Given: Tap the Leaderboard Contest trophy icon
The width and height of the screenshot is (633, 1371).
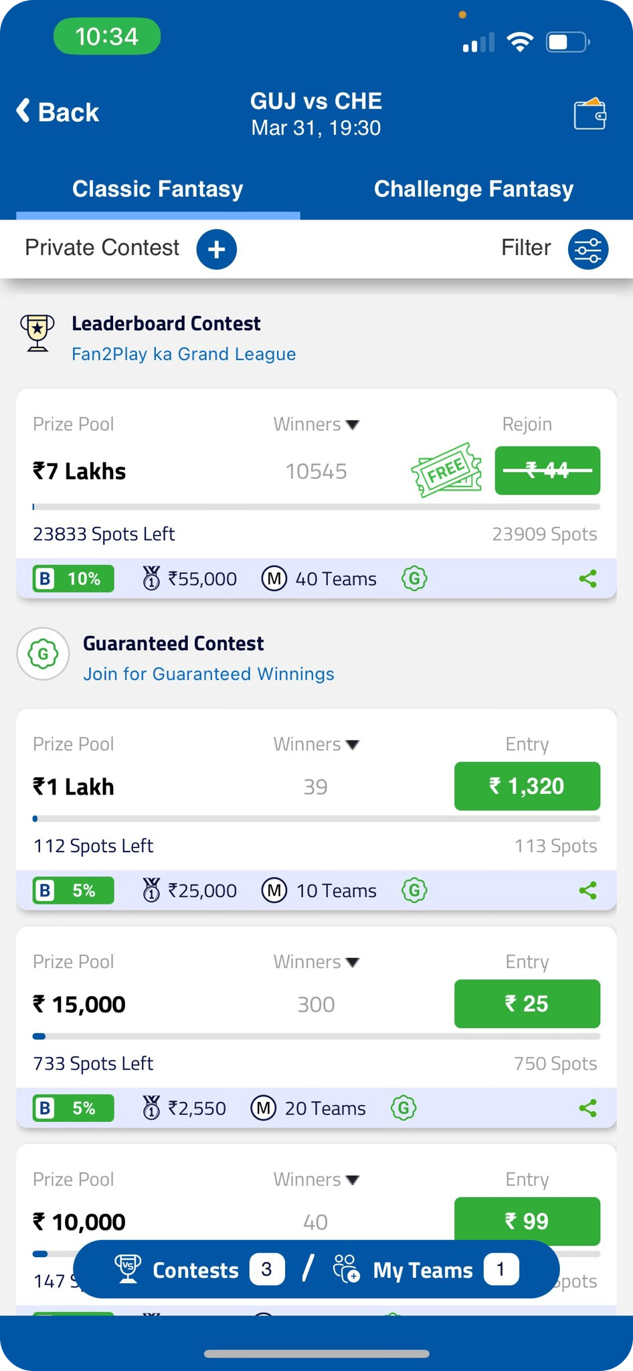Looking at the screenshot, I should (37, 333).
